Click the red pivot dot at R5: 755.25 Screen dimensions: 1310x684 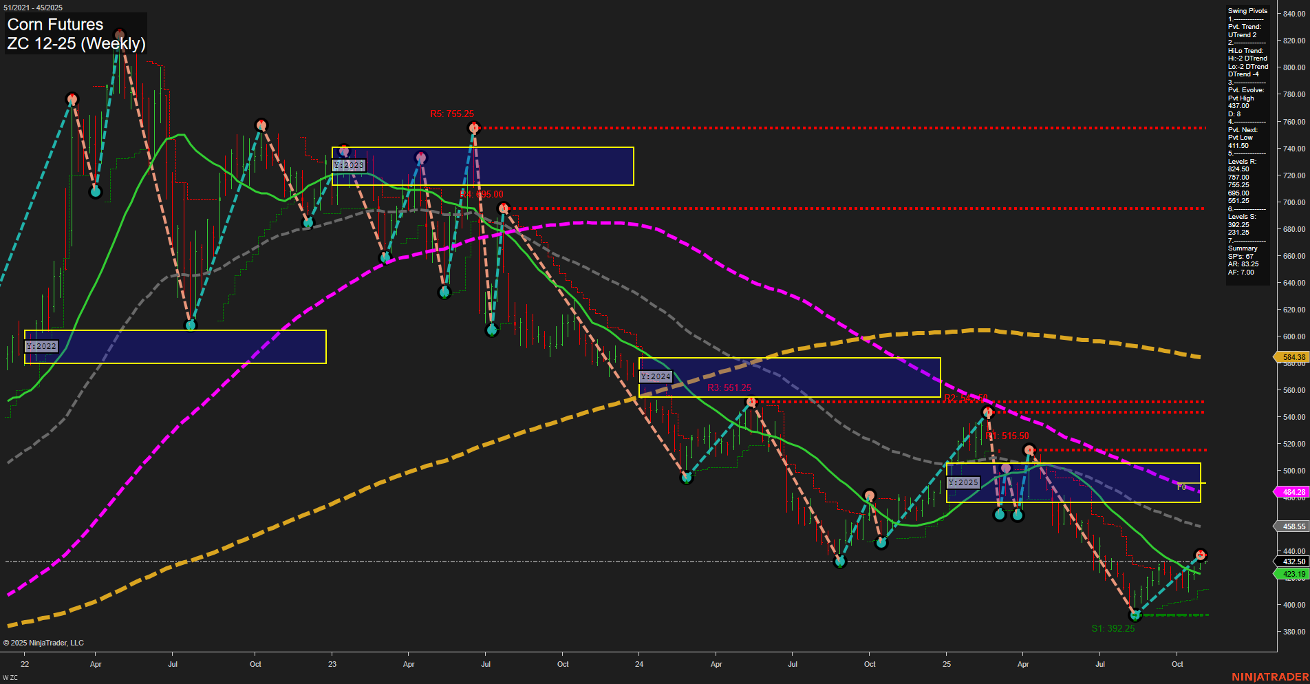coord(474,127)
